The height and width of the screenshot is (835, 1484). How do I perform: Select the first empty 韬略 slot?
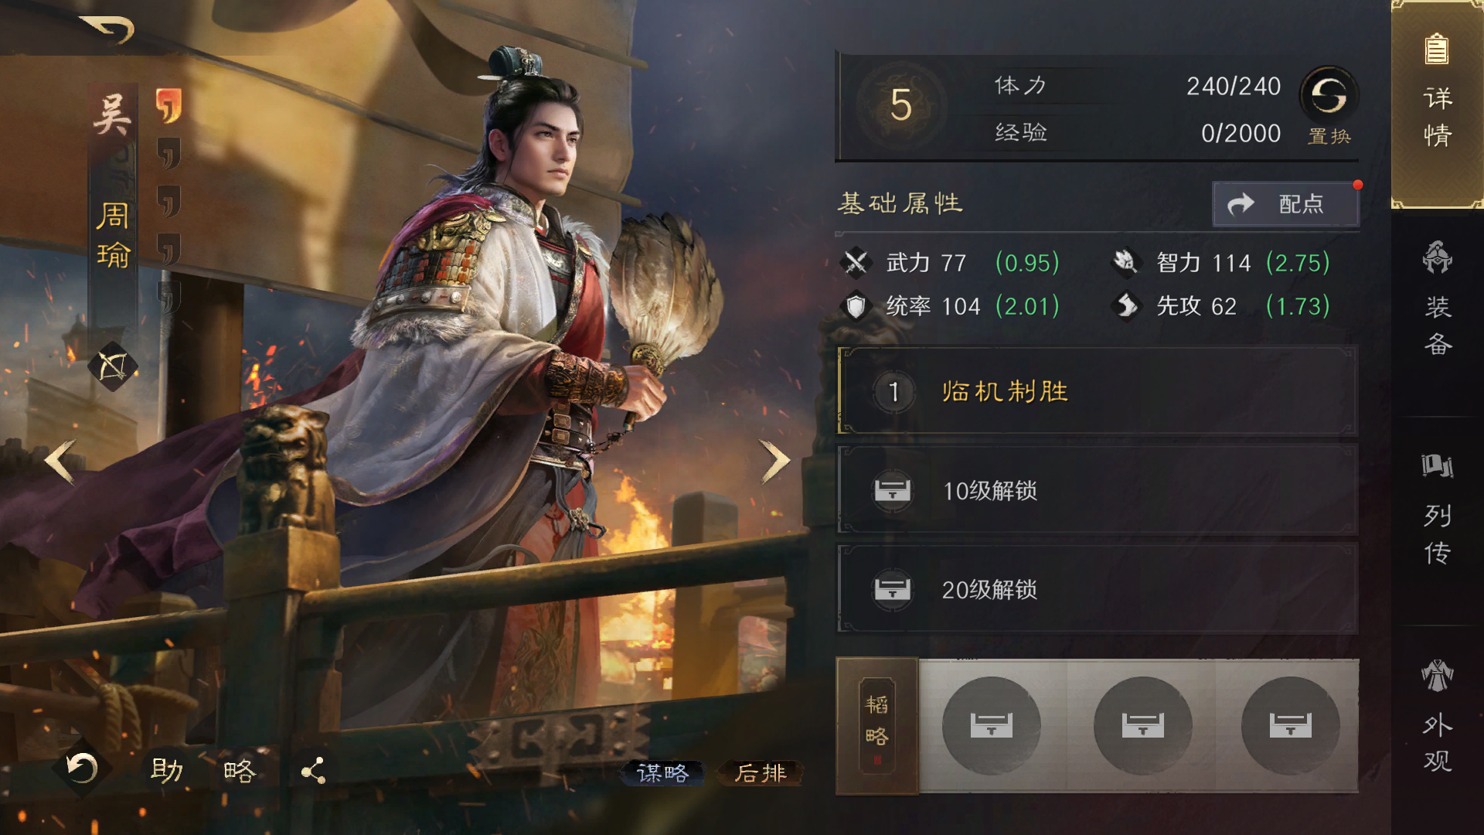(991, 725)
